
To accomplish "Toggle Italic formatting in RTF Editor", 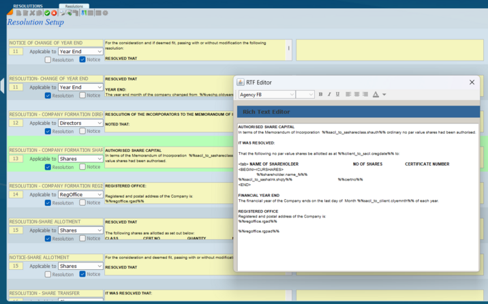I will [x=329, y=95].
